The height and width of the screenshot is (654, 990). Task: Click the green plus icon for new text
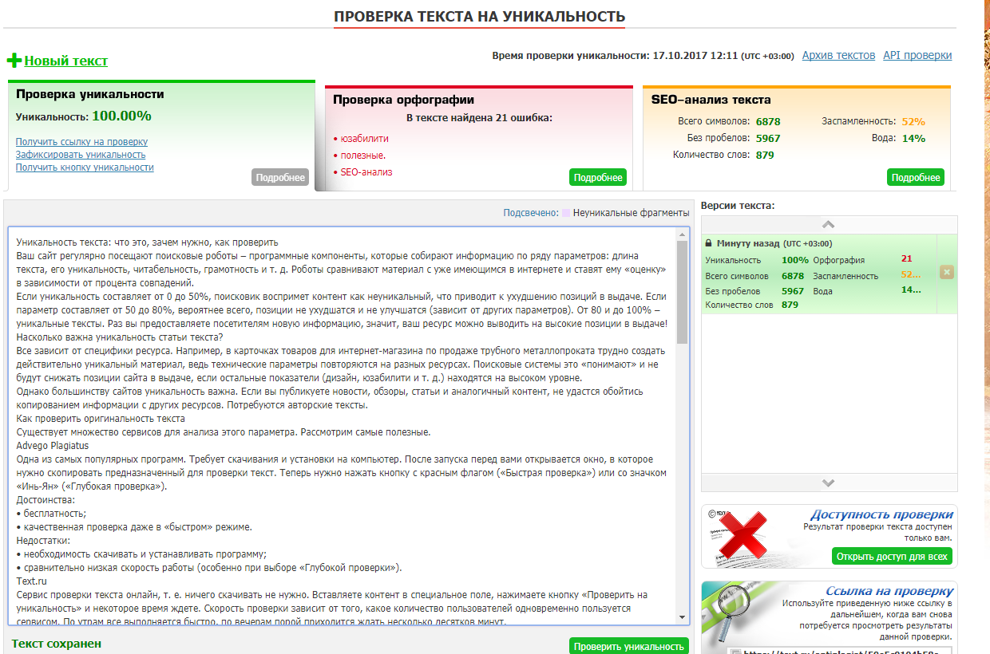point(14,61)
